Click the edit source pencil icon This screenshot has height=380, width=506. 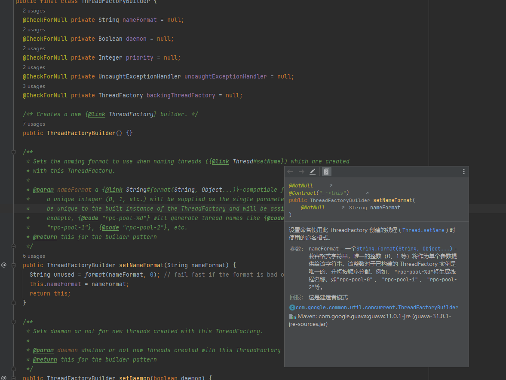[313, 172]
